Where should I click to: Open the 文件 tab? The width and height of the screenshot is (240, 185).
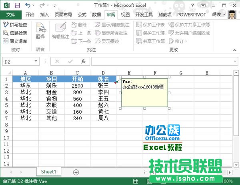coord(11,15)
